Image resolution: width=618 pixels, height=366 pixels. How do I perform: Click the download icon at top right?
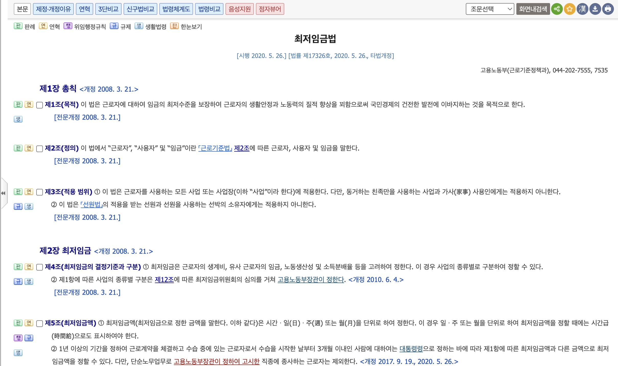click(595, 9)
